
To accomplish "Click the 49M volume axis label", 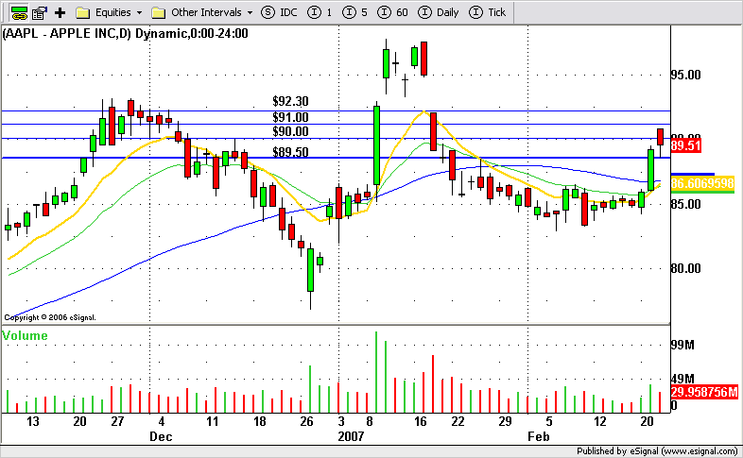I will [x=683, y=379].
